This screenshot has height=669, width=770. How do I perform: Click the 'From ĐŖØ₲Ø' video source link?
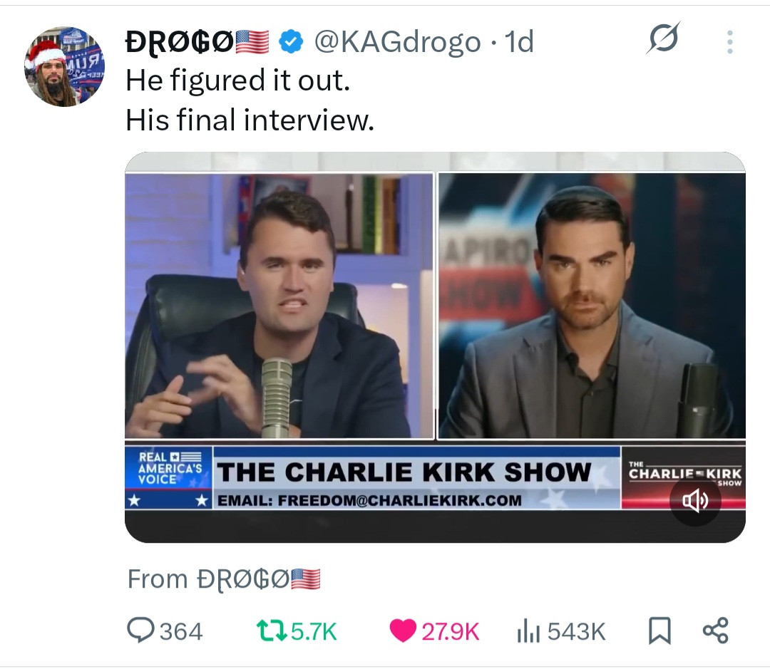[224, 579]
